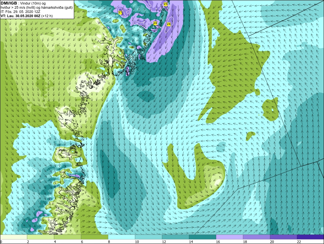Click the '18' value on the color scale

(245, 242)
